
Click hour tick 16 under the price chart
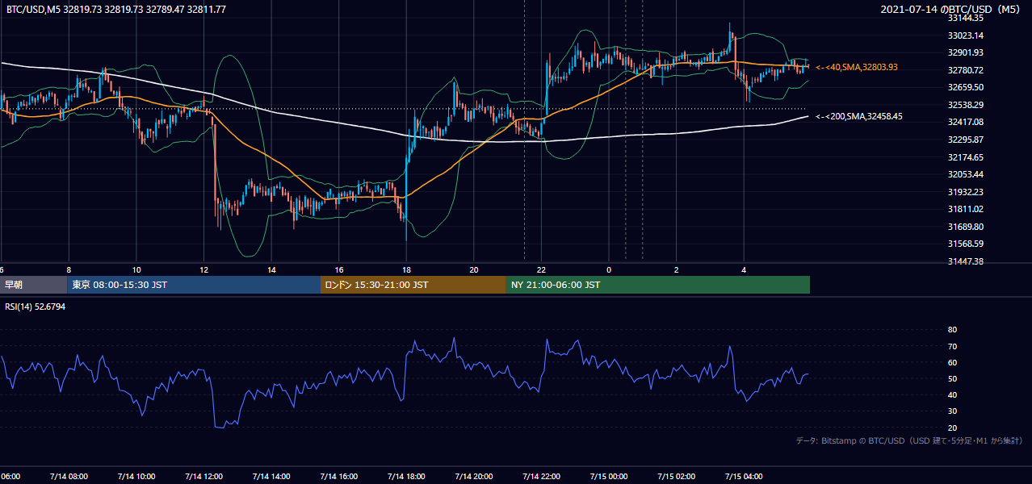point(339,269)
